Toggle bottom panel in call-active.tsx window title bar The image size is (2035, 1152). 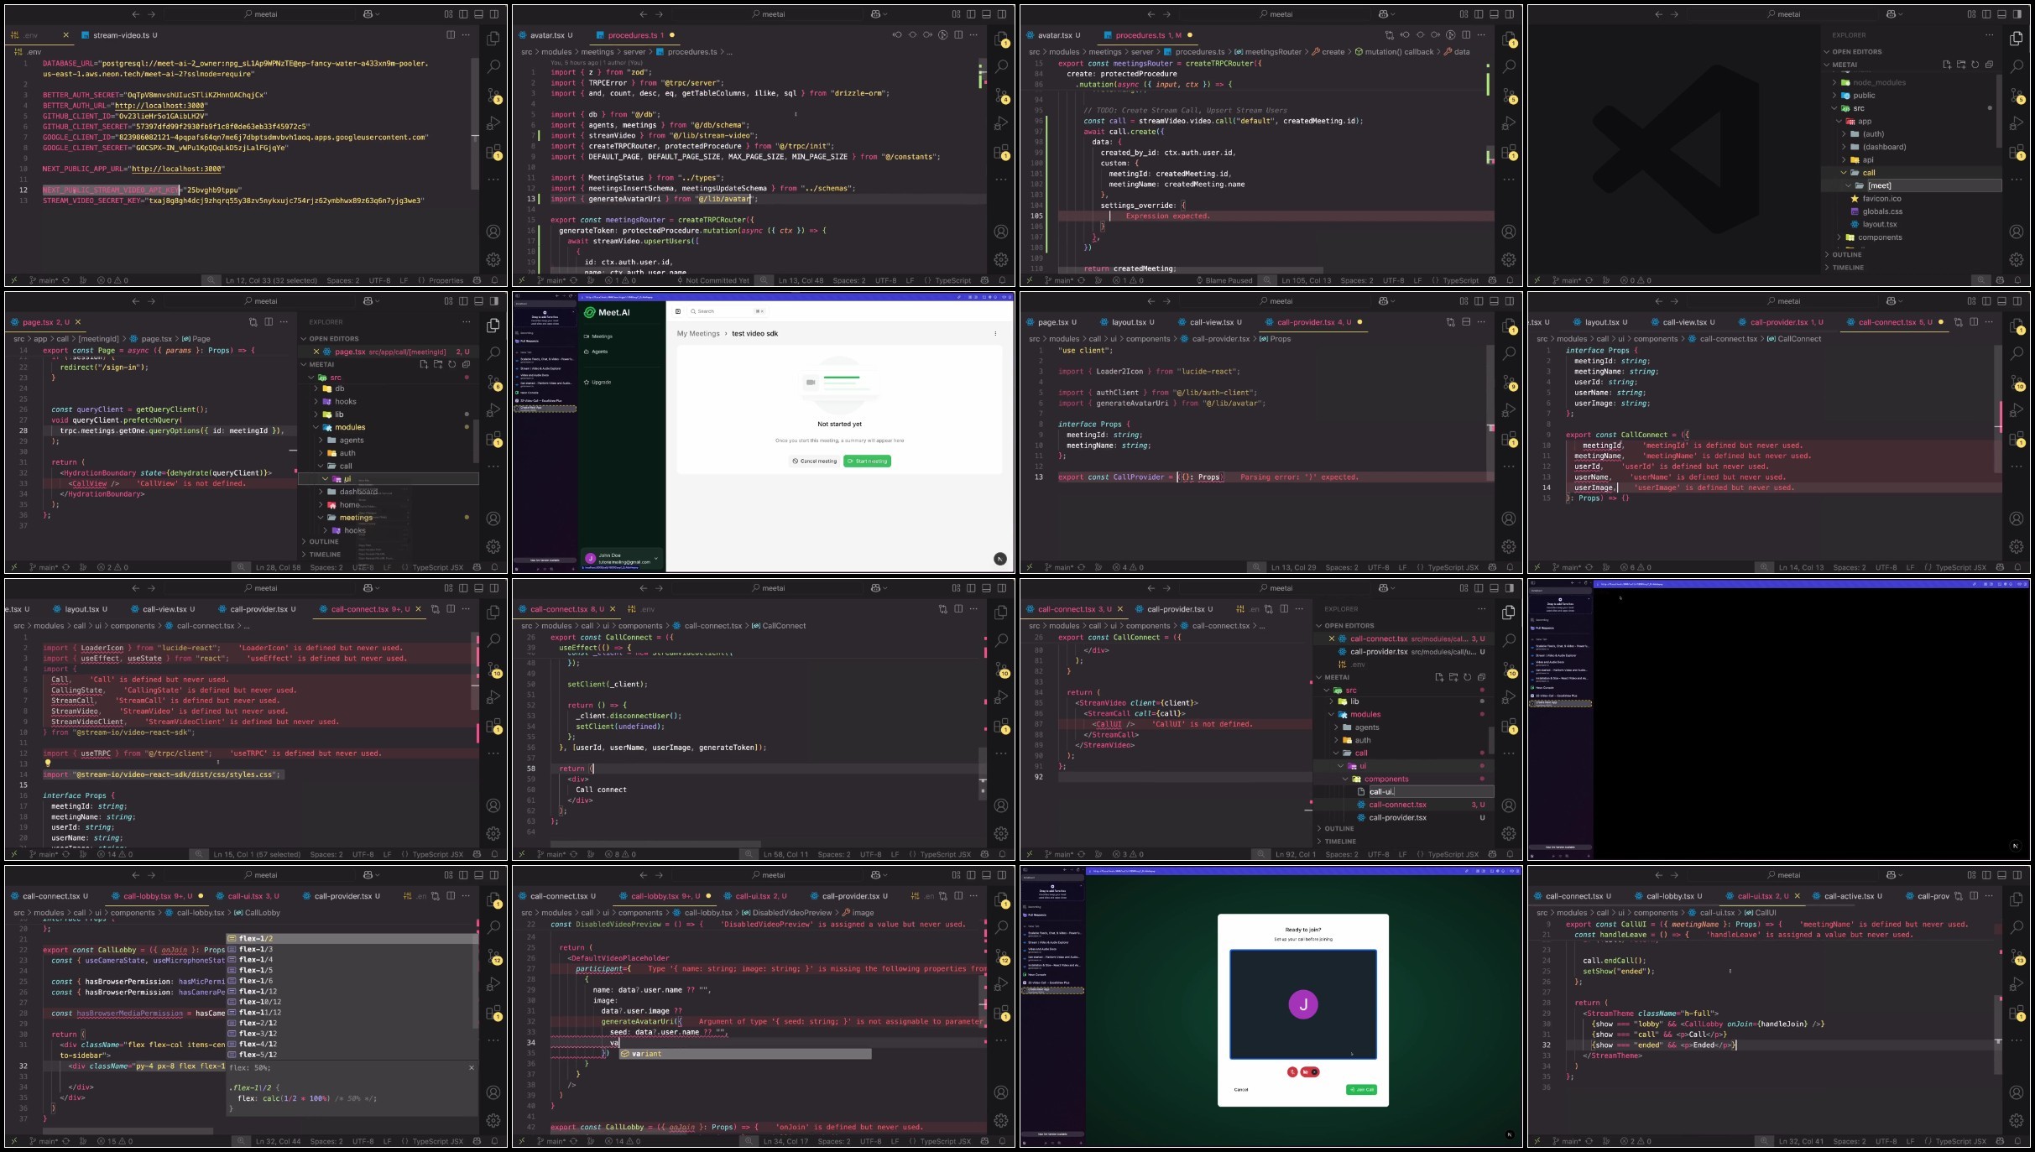click(2001, 875)
